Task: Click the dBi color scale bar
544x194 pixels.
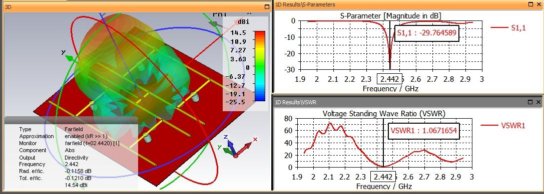Action: coord(260,66)
